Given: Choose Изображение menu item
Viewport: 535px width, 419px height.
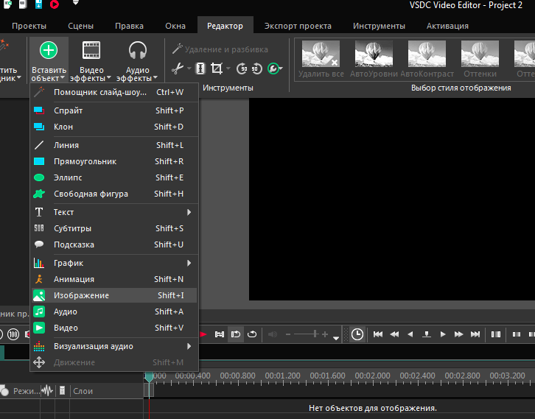Looking at the screenshot, I should [114, 295].
